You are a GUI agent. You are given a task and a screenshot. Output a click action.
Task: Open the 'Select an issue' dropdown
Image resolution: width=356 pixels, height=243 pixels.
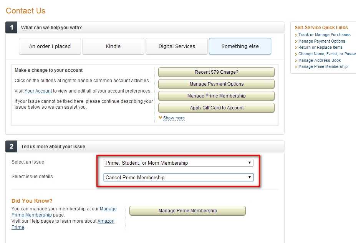tap(179, 163)
